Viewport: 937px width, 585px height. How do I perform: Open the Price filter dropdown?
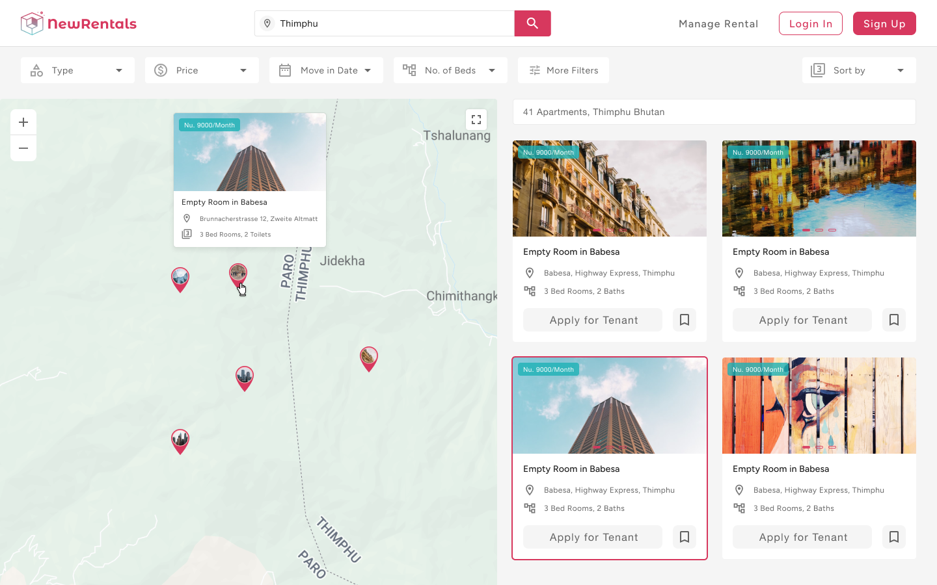pos(202,70)
